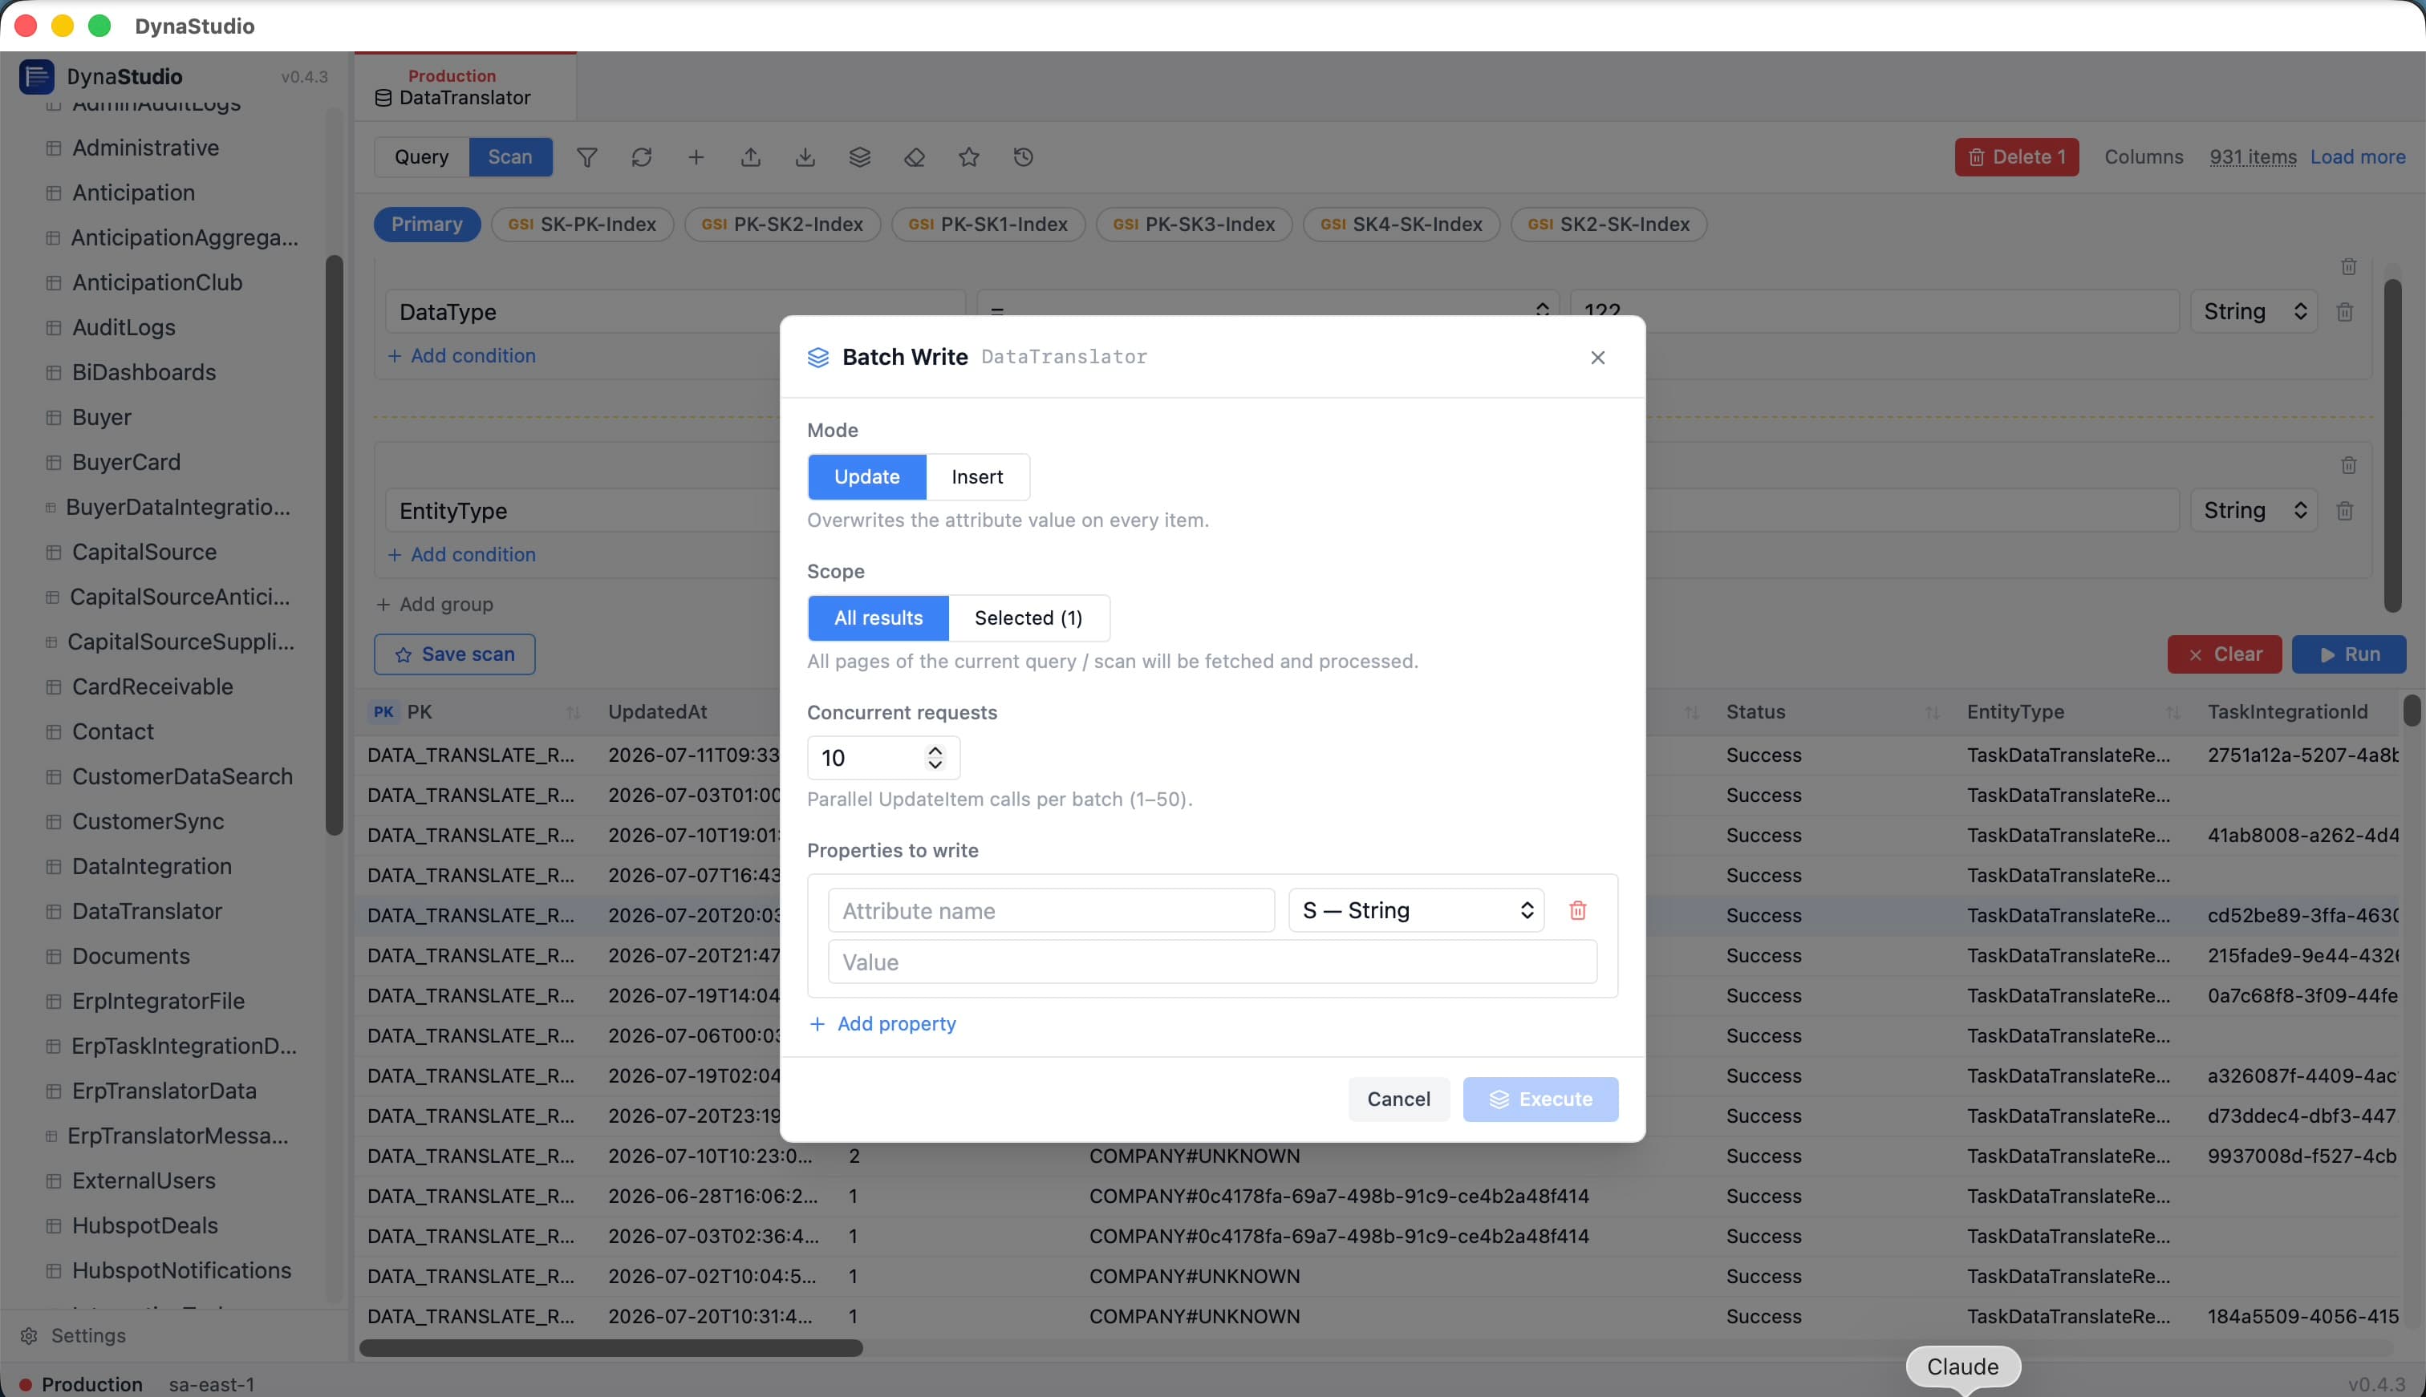Choose Selected (1) scope
The image size is (2426, 1397).
tap(1028, 618)
